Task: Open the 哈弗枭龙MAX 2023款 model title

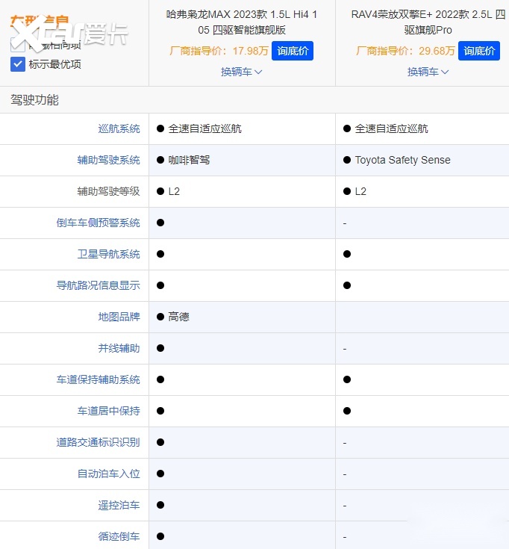Action: coord(242,22)
